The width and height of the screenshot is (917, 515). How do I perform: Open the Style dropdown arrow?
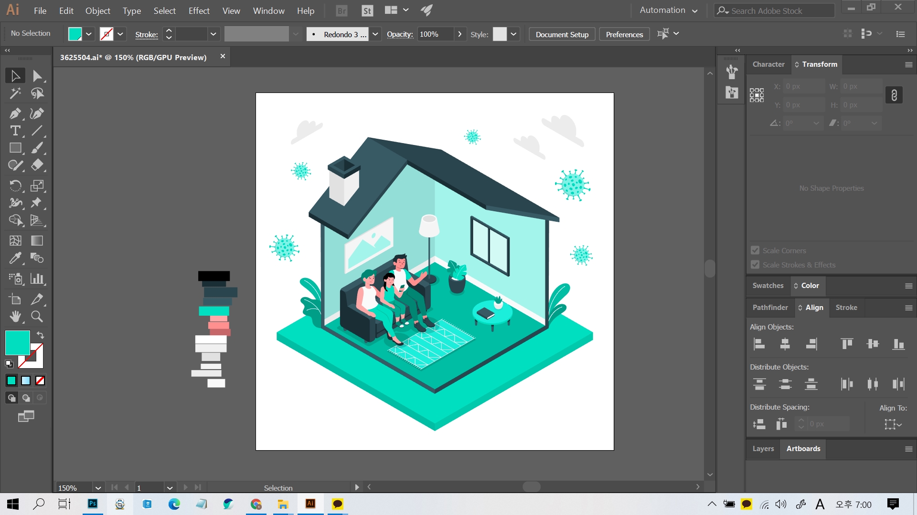(x=513, y=34)
